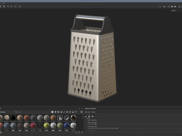Screen dimensions: 182x136
Task: Click the folder icon at assets panel bottom
Action: click(79, 132)
